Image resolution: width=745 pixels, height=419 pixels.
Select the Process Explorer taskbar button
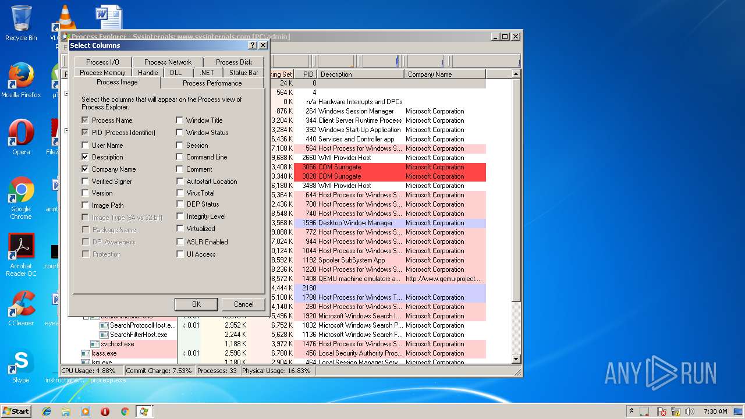pos(143,411)
